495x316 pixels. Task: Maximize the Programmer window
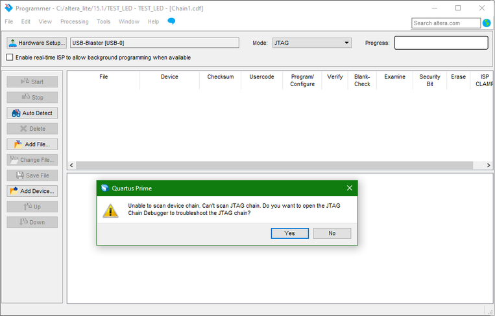pos(458,8)
